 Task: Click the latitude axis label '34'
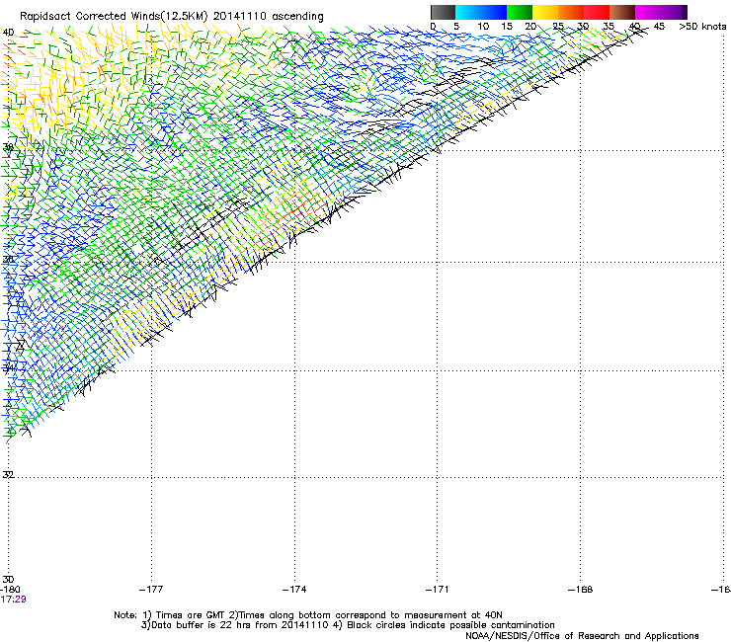point(8,367)
